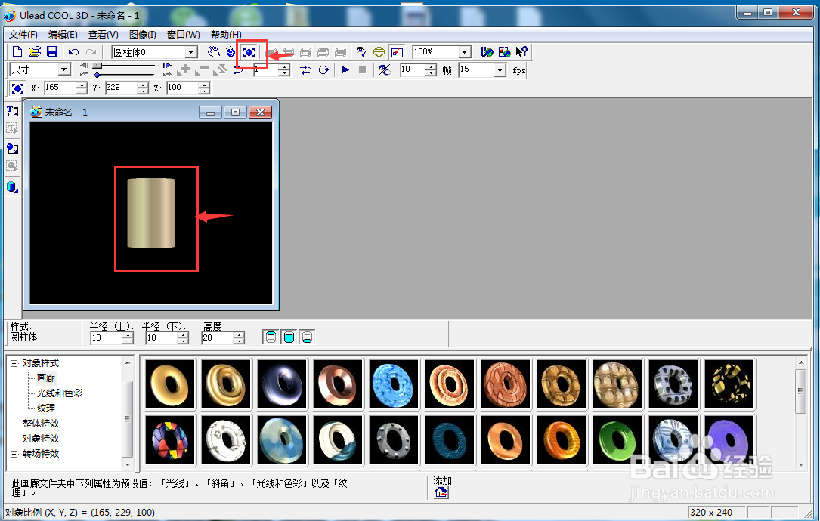
Task: Click the Reverse key frames icon
Action: (x=220, y=69)
